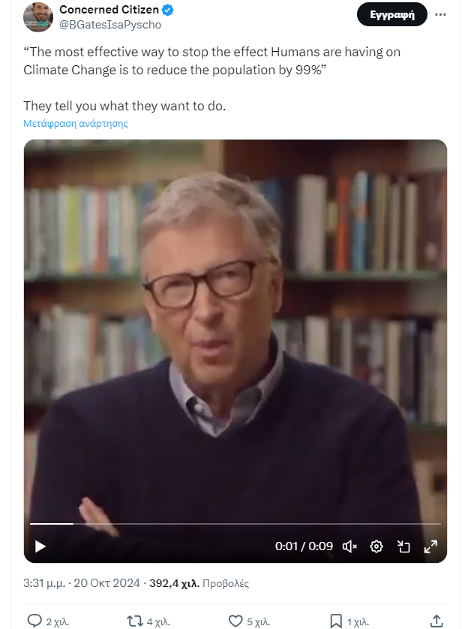The width and height of the screenshot is (465, 629).
Task: Share the post via upload icon
Action: [x=436, y=621]
